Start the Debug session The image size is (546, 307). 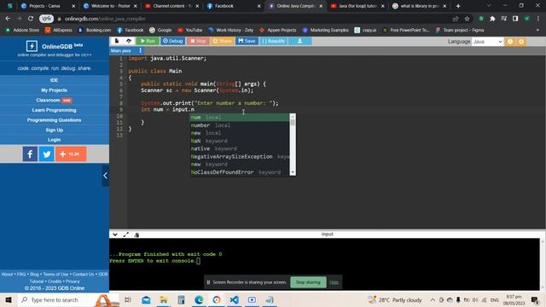[x=172, y=41]
